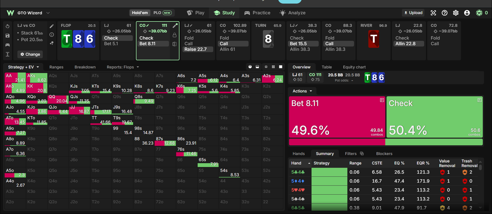Viewport: 492px width, 214px height.
Task: Click the reset (circular arrow) icon in left sidebar
Action: tap(8, 26)
